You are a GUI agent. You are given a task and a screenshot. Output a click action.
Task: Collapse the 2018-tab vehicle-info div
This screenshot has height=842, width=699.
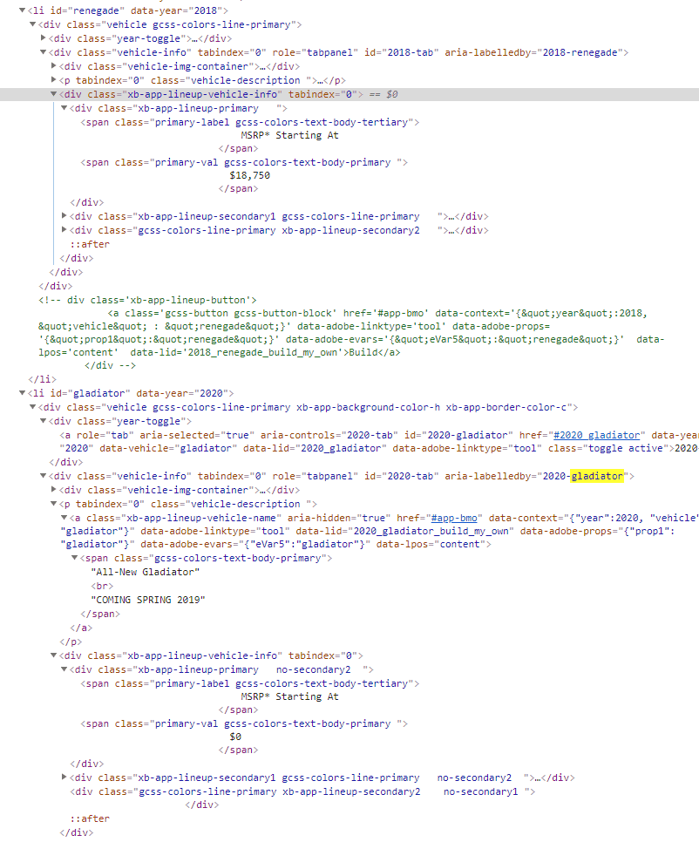coord(44,52)
